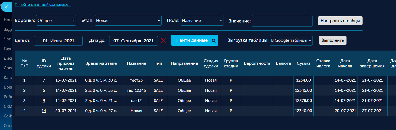Viewport: 396px width, 130px height.
Task: Open deal with ID 7
Action: click(x=44, y=80)
